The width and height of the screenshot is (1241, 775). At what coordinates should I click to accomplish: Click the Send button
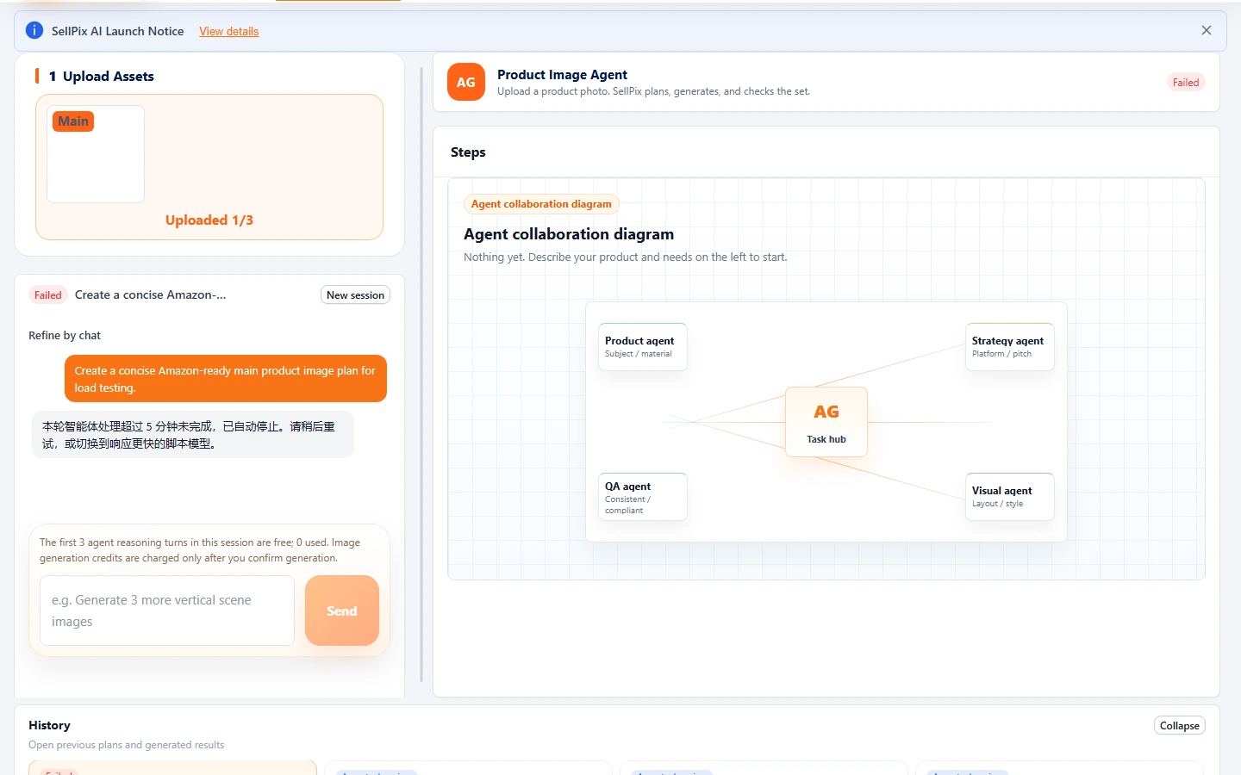[x=342, y=611]
